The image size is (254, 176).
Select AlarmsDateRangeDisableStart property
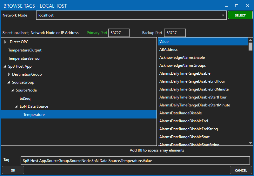[203, 137]
